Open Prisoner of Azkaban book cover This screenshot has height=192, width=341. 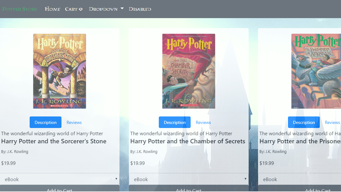[316, 71]
